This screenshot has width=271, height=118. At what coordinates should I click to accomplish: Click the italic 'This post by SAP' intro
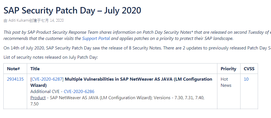click(137, 35)
